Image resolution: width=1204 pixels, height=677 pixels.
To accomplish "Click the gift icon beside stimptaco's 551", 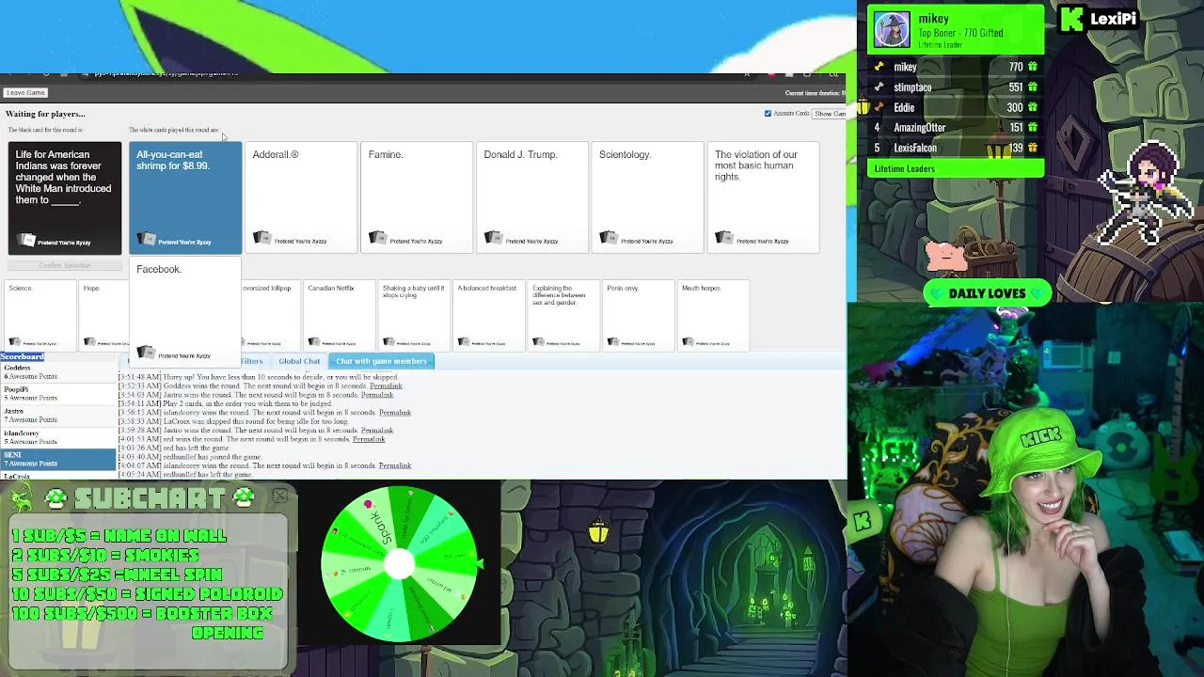I will (1033, 87).
